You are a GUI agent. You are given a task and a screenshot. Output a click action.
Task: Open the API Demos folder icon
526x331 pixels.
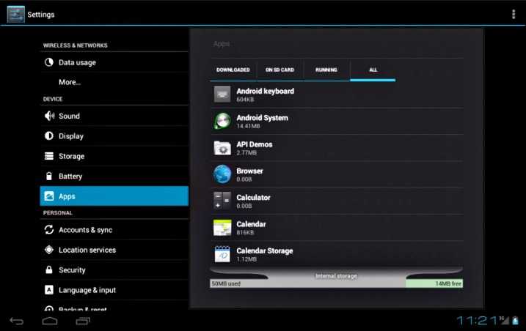222,148
